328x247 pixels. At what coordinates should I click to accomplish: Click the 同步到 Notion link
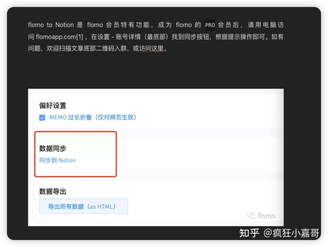57,160
